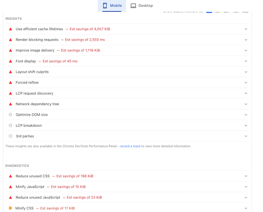Expand the Minify JavaScript diagnostic chevron
The height and width of the screenshot is (212, 263).
(246, 187)
